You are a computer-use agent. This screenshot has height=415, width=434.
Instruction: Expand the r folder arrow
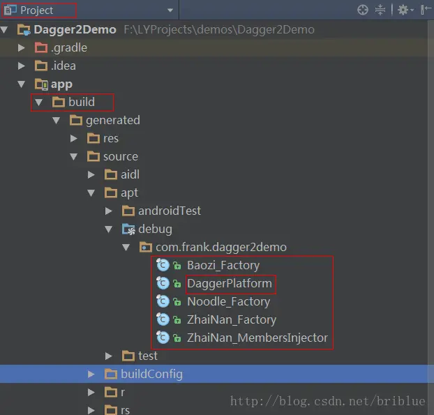(x=91, y=392)
